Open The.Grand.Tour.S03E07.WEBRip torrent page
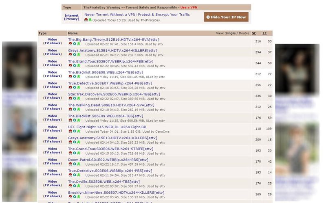 click(x=110, y=62)
